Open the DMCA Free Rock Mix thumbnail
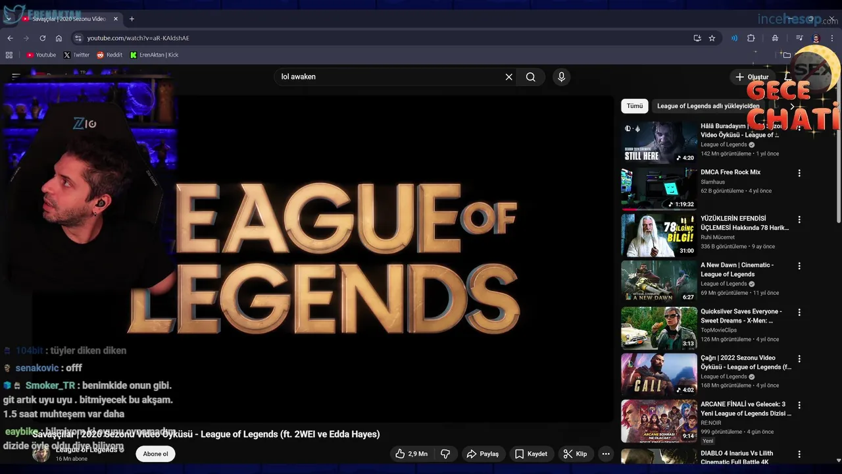The width and height of the screenshot is (842, 474). click(659, 188)
